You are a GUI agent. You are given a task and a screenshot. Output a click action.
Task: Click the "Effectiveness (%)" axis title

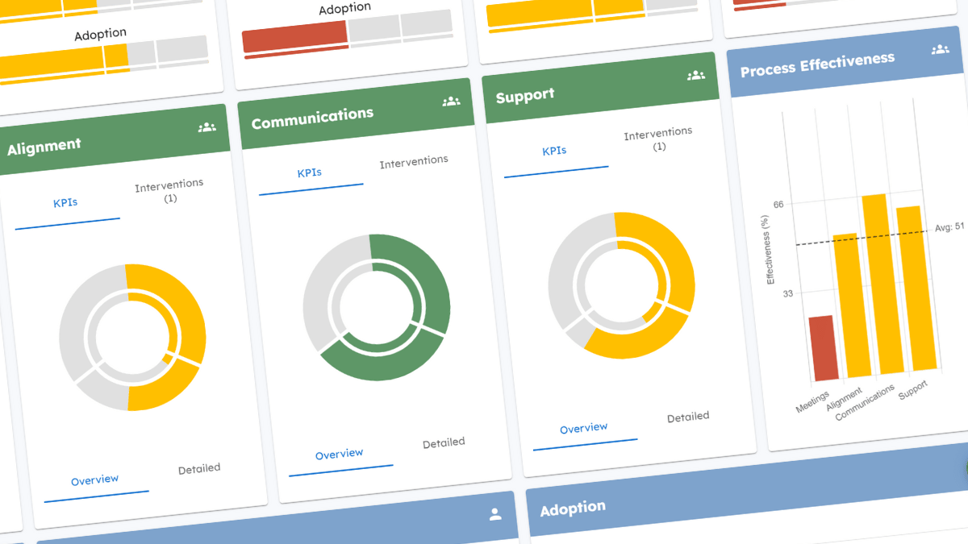(x=770, y=248)
